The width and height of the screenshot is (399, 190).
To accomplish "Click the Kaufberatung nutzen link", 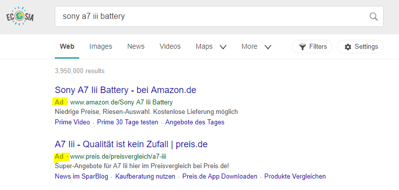I will [145, 176].
